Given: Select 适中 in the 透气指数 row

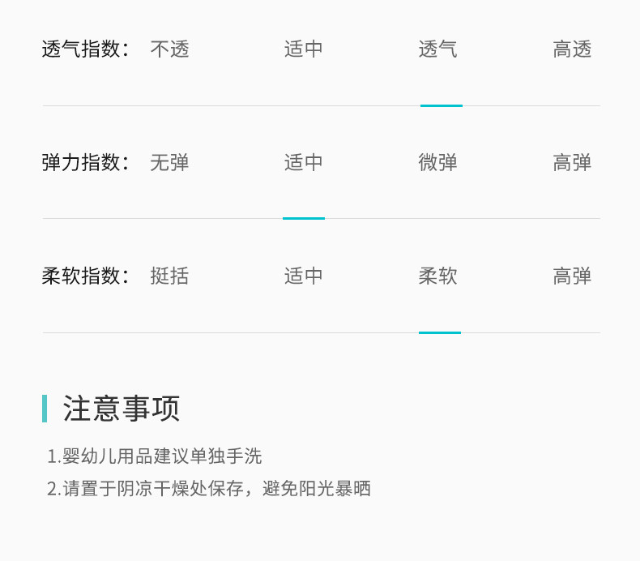Looking at the screenshot, I should point(304,49).
